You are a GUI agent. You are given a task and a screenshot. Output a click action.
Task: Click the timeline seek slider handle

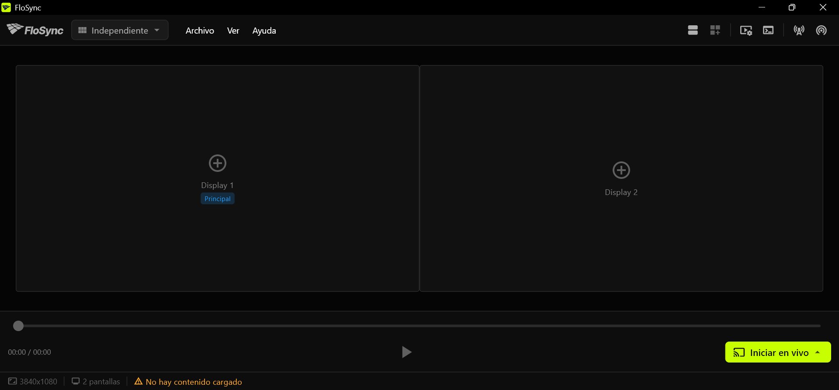(18, 326)
